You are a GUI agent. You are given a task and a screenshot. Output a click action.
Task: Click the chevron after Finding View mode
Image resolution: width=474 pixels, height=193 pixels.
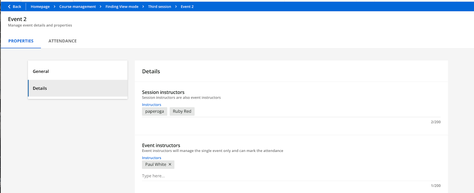[143, 6]
